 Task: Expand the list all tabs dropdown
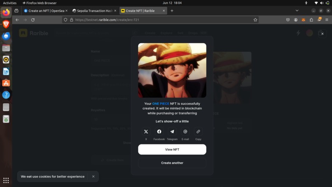tap(297, 11)
